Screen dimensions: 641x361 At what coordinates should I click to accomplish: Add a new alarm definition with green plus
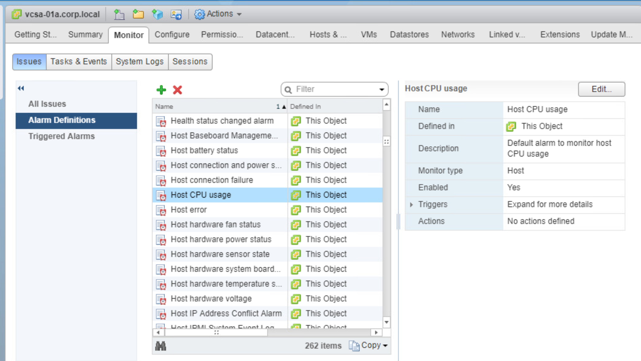coord(161,90)
